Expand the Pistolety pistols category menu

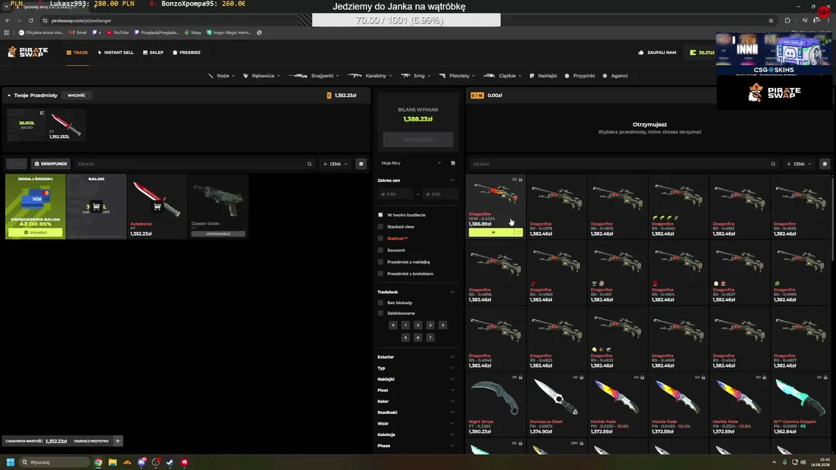(x=457, y=76)
